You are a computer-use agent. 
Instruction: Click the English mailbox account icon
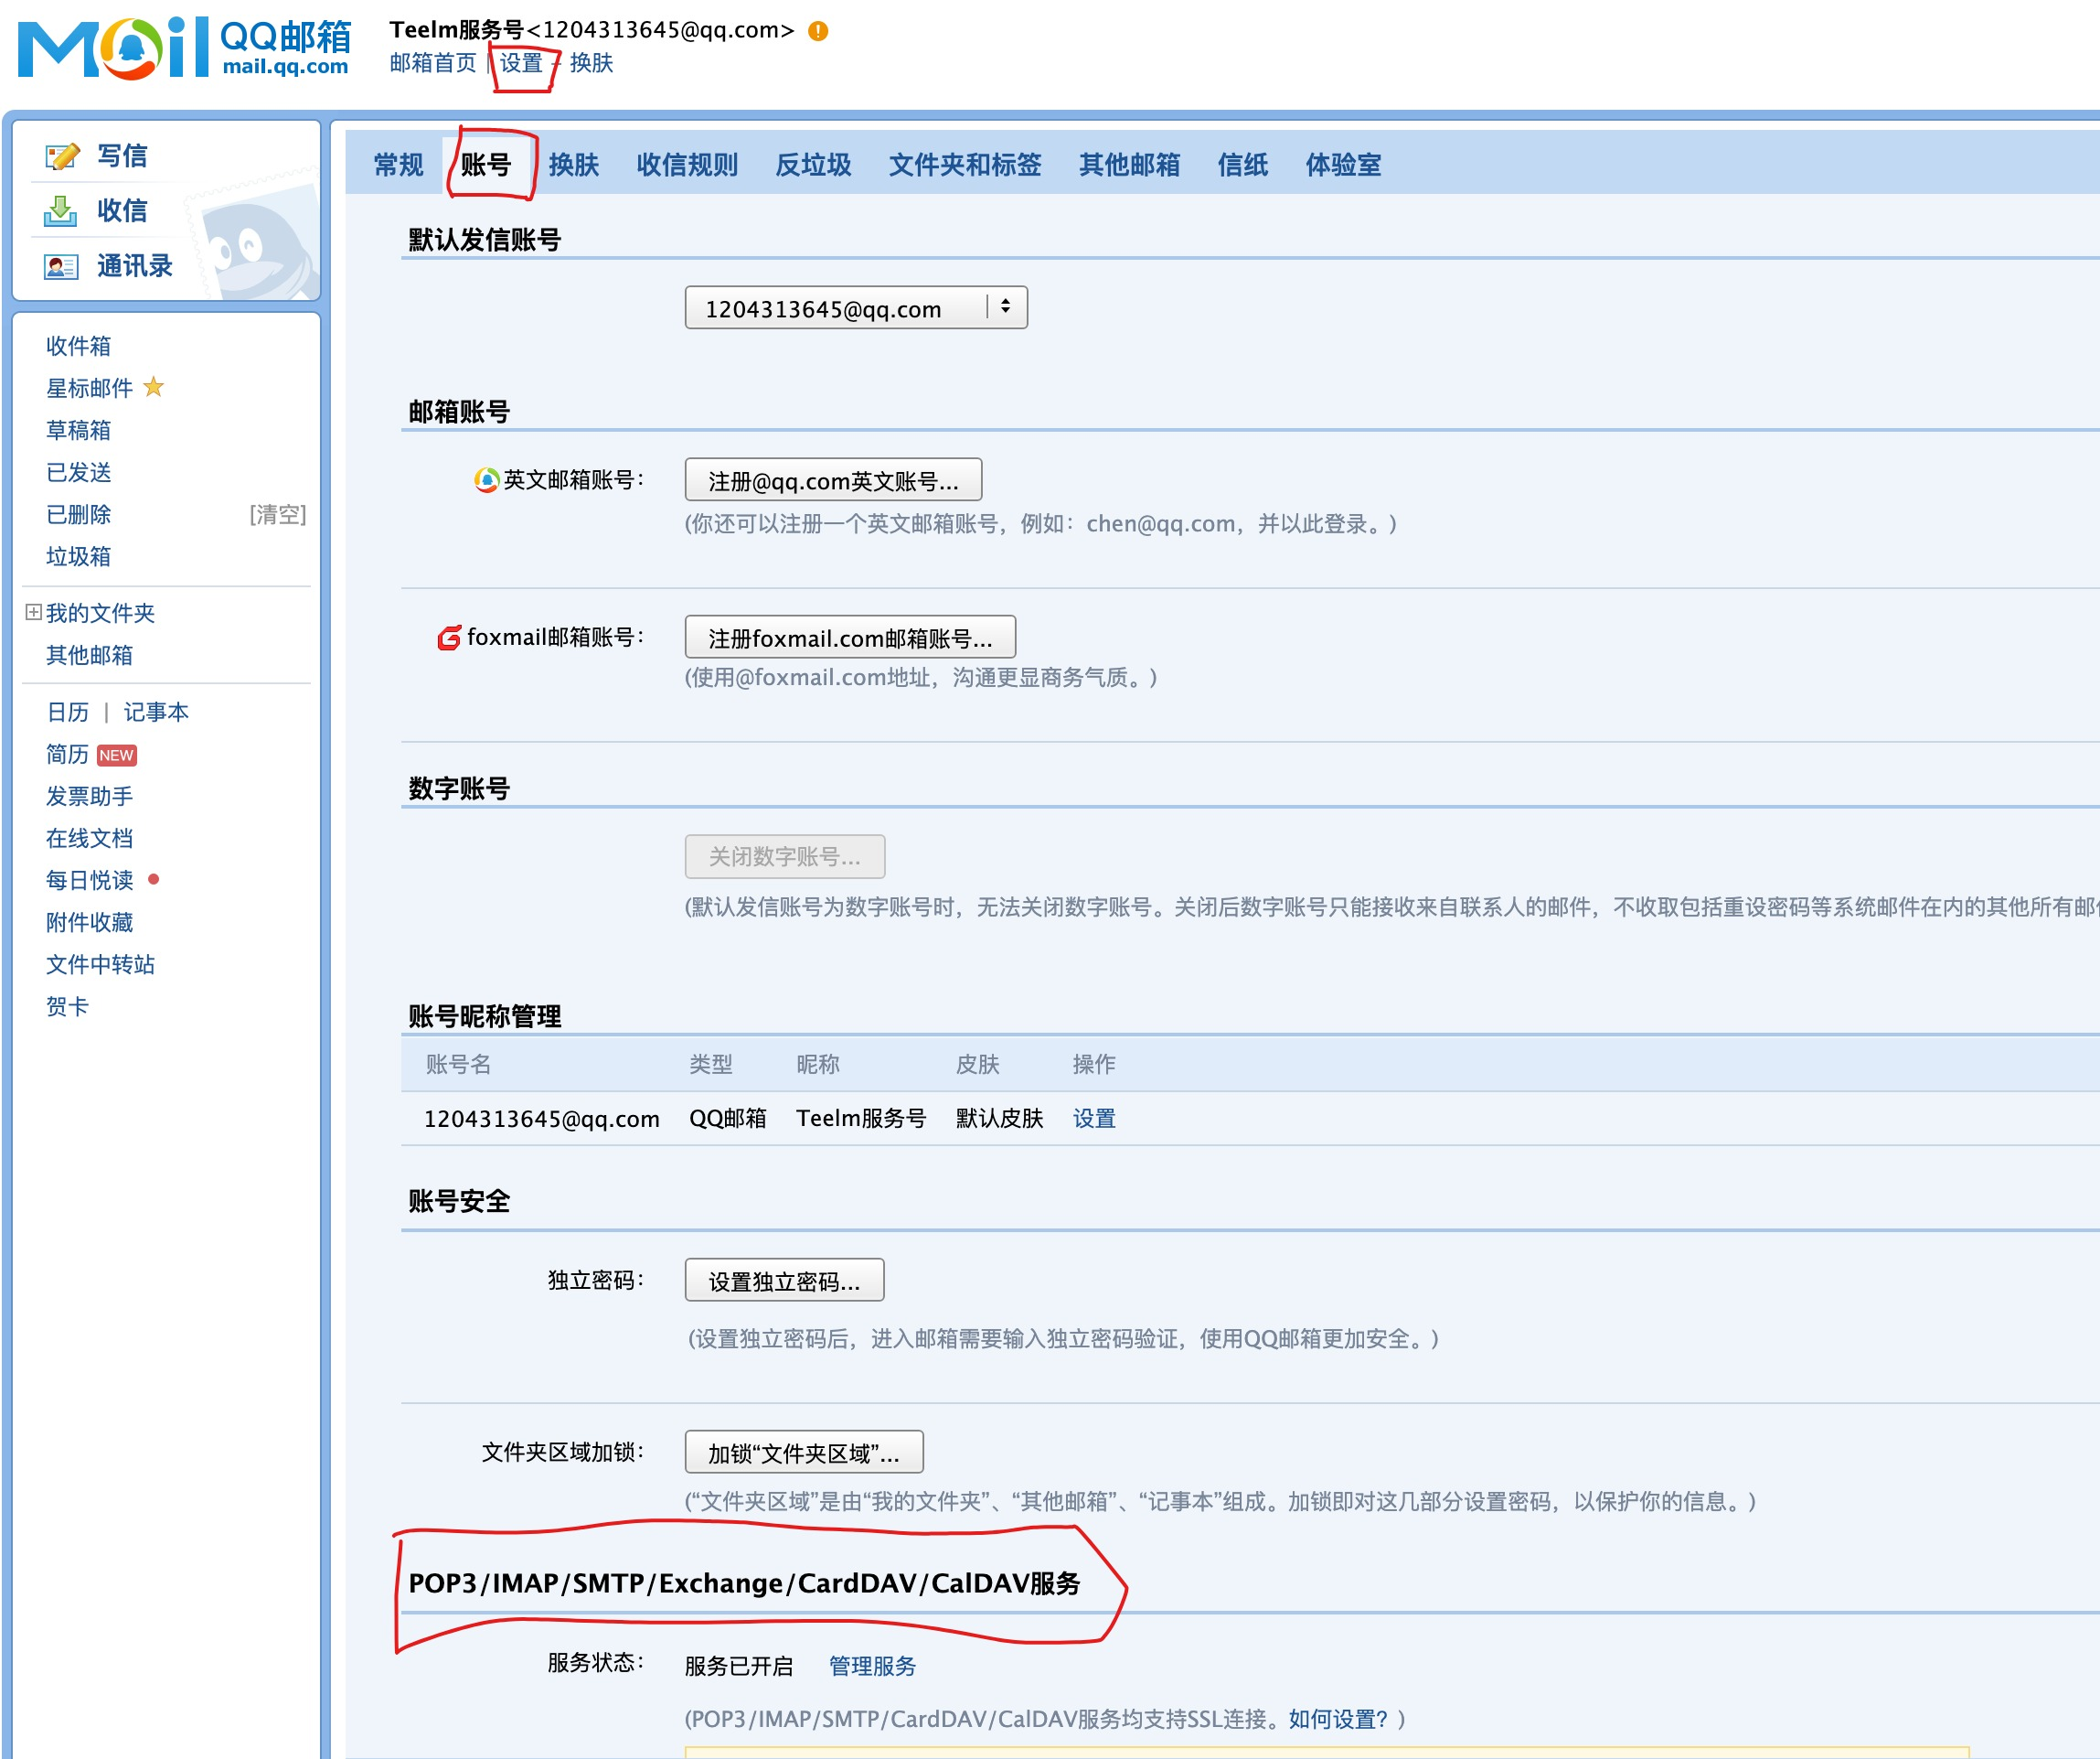486,480
